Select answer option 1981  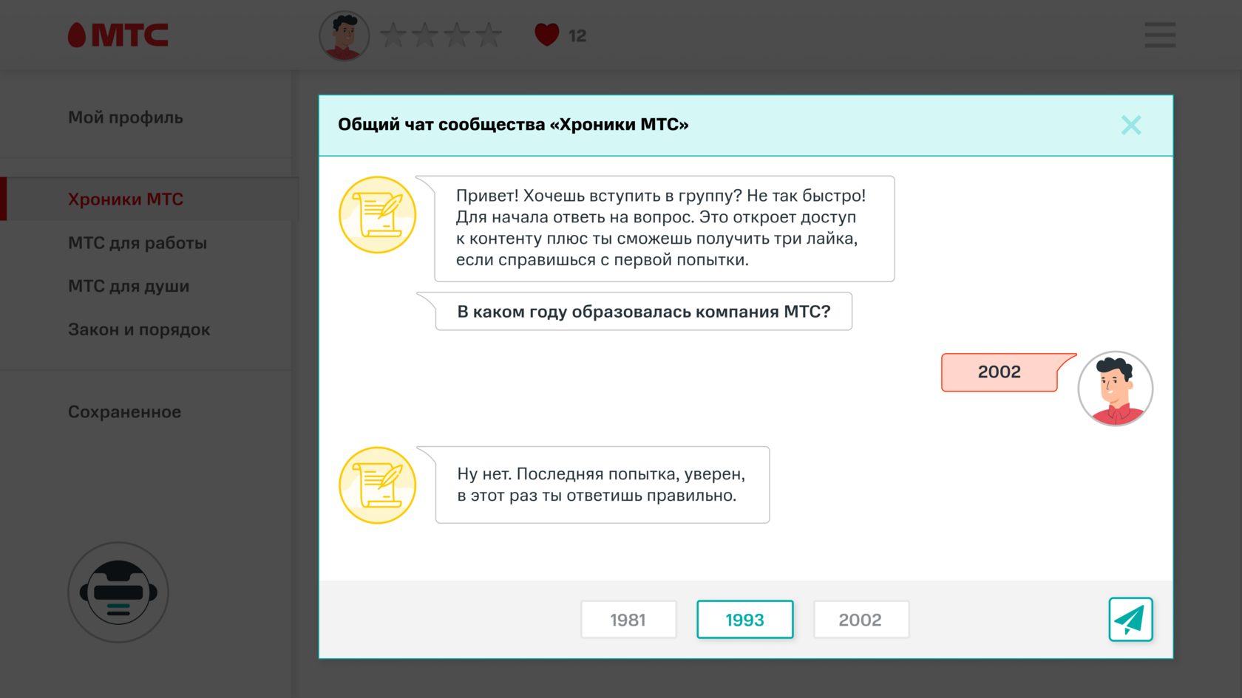tap(628, 620)
